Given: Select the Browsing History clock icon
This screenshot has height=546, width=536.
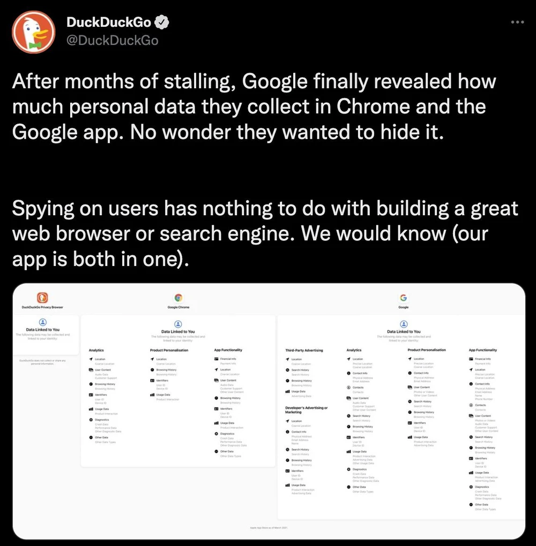Looking at the screenshot, I should [x=91, y=384].
